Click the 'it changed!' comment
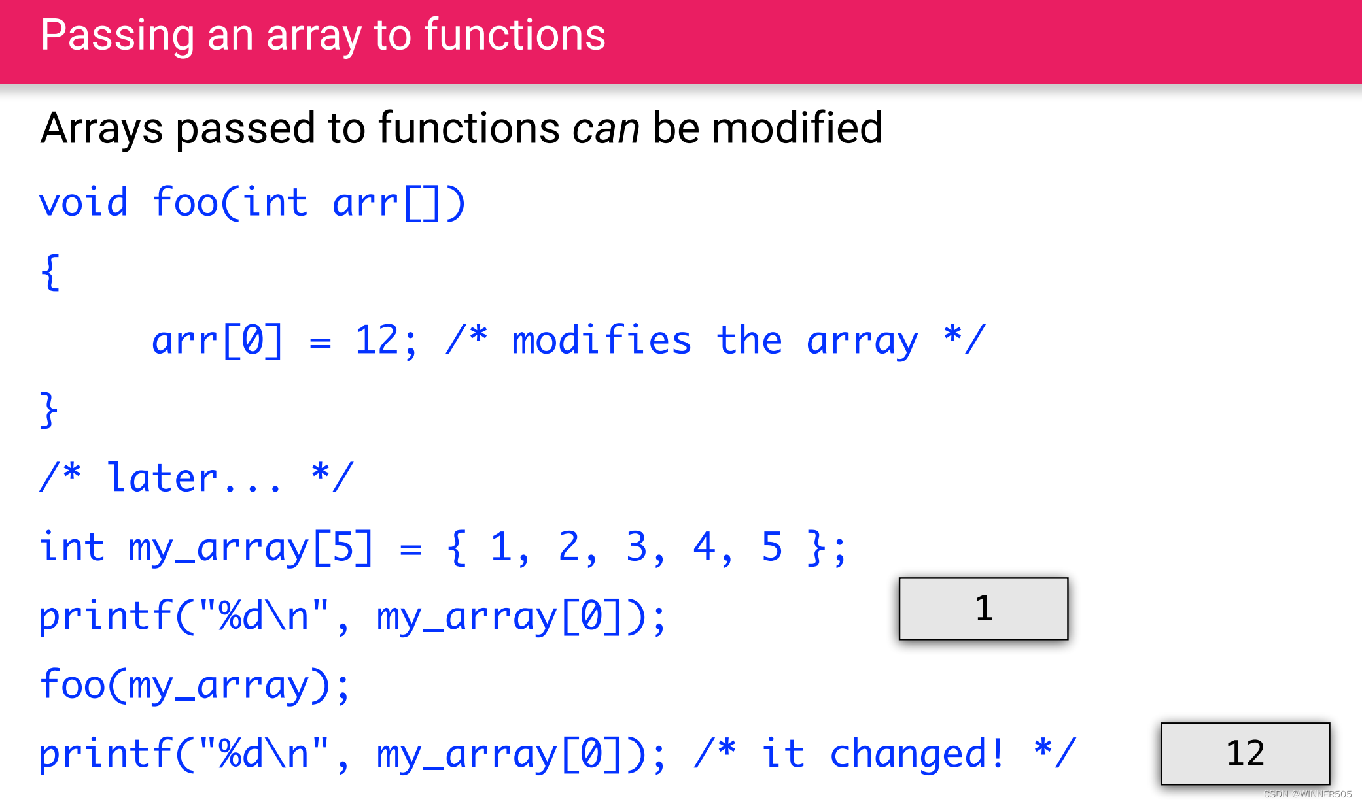The height and width of the screenshot is (804, 1362). (884, 754)
